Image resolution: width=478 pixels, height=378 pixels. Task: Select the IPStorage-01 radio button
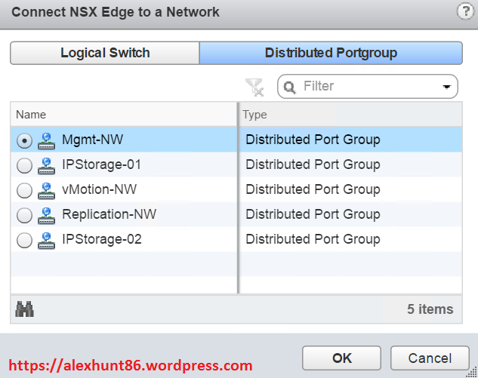pos(24,165)
